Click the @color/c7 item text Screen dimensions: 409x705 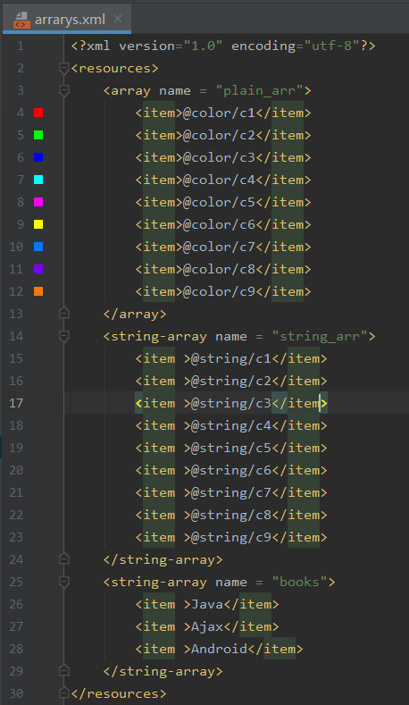[x=220, y=247]
